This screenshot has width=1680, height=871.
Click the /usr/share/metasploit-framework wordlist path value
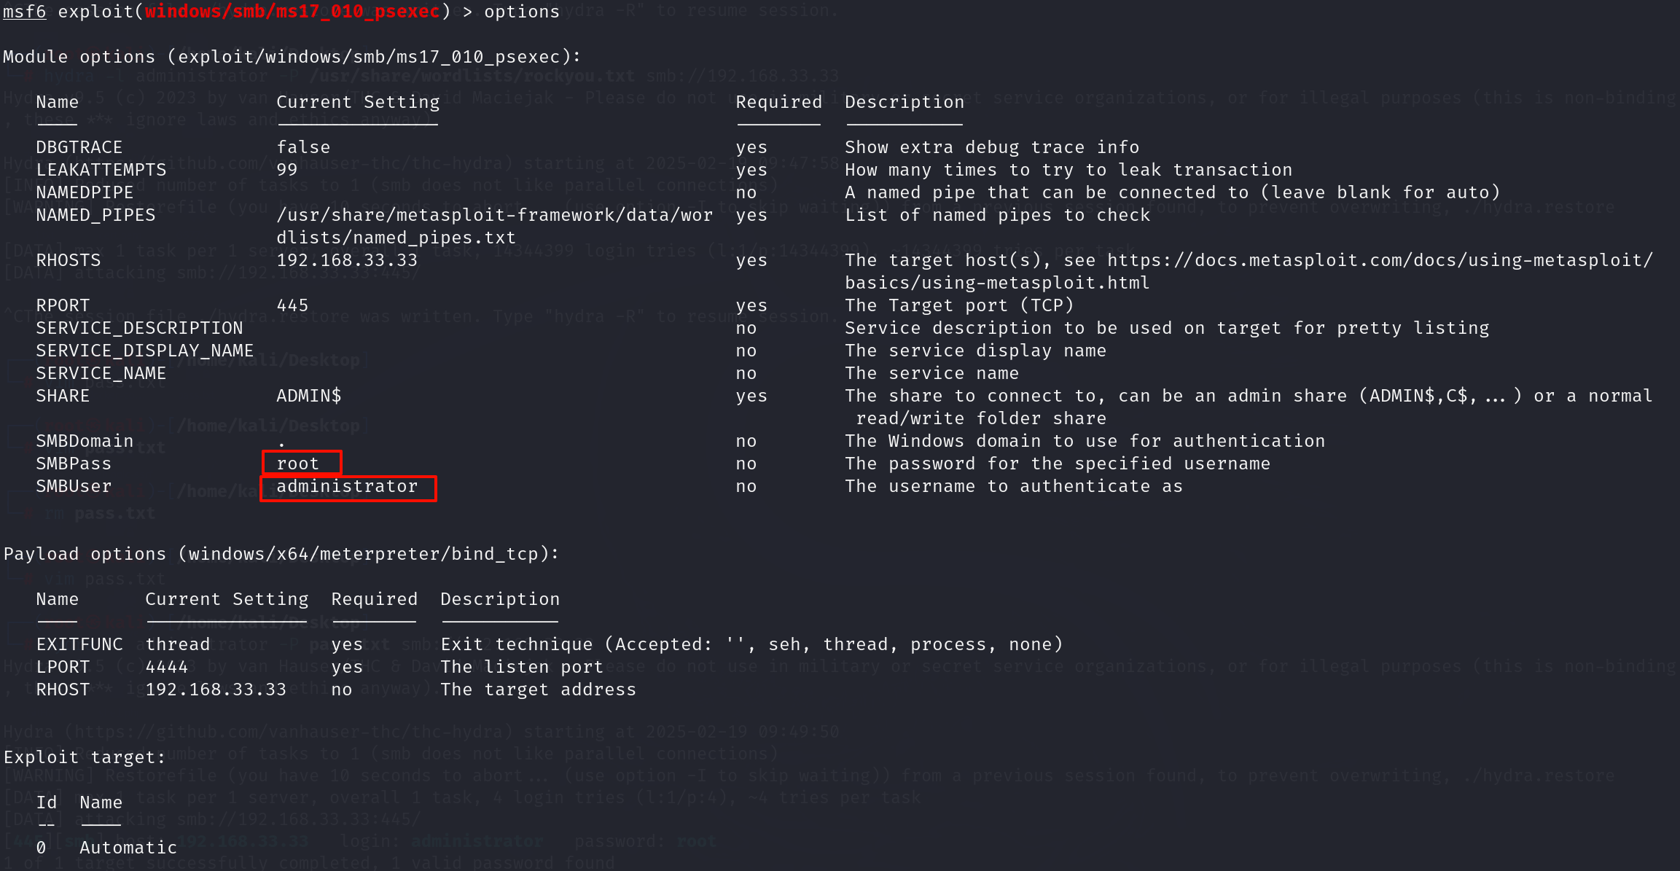495,226
